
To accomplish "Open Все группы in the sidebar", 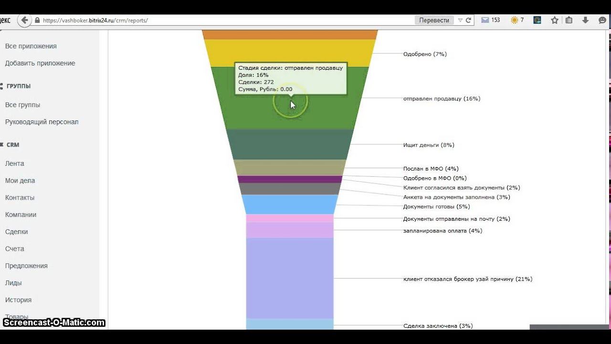I will (22, 105).
